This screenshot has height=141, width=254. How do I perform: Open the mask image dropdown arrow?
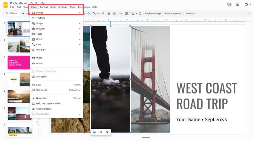click(136, 14)
